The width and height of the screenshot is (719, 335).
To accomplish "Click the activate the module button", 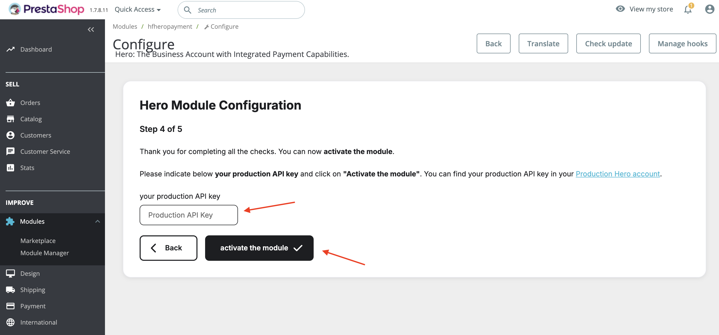I will pos(259,248).
